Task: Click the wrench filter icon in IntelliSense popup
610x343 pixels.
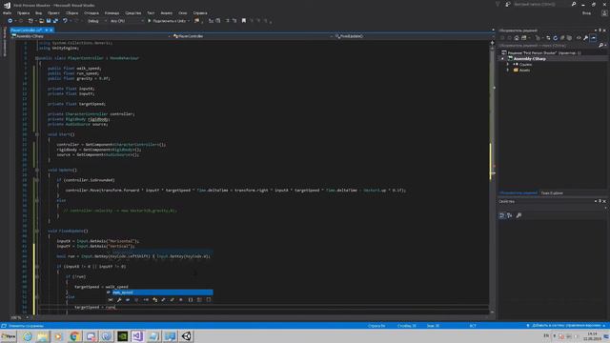Action: (119, 300)
